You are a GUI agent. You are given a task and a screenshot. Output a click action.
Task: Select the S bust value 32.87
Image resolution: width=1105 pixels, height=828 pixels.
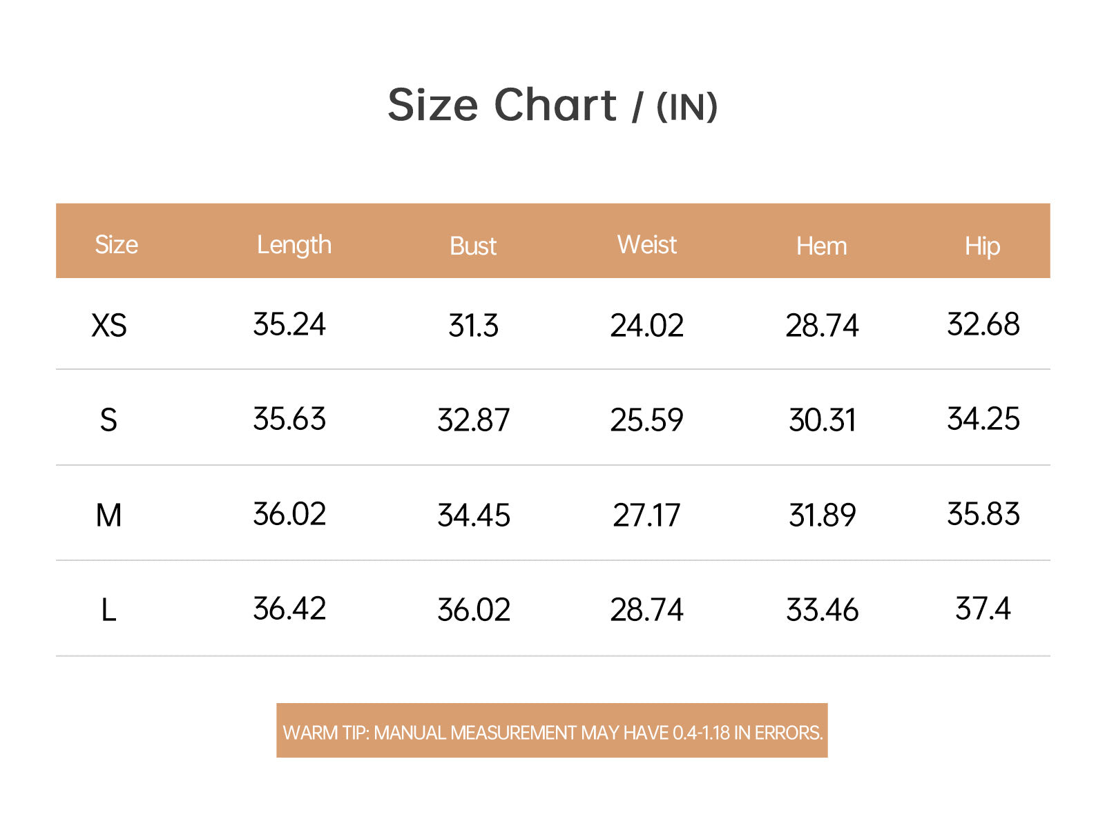[473, 420]
